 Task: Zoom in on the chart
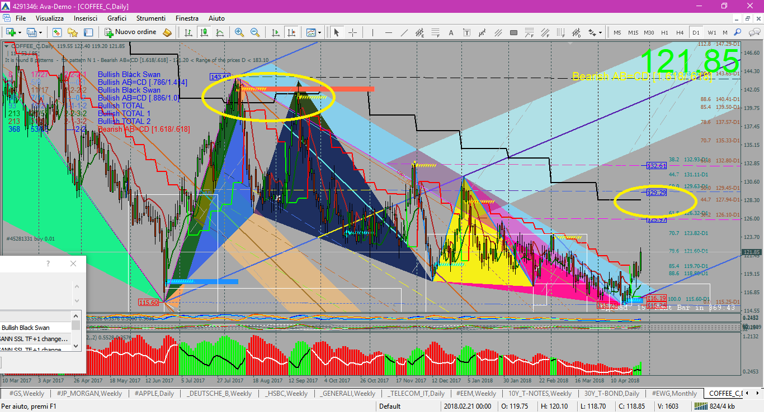pos(239,32)
